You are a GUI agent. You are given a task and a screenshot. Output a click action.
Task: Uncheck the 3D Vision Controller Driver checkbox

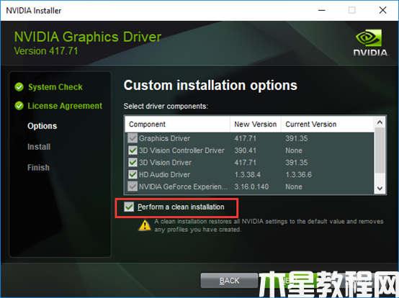[133, 150]
